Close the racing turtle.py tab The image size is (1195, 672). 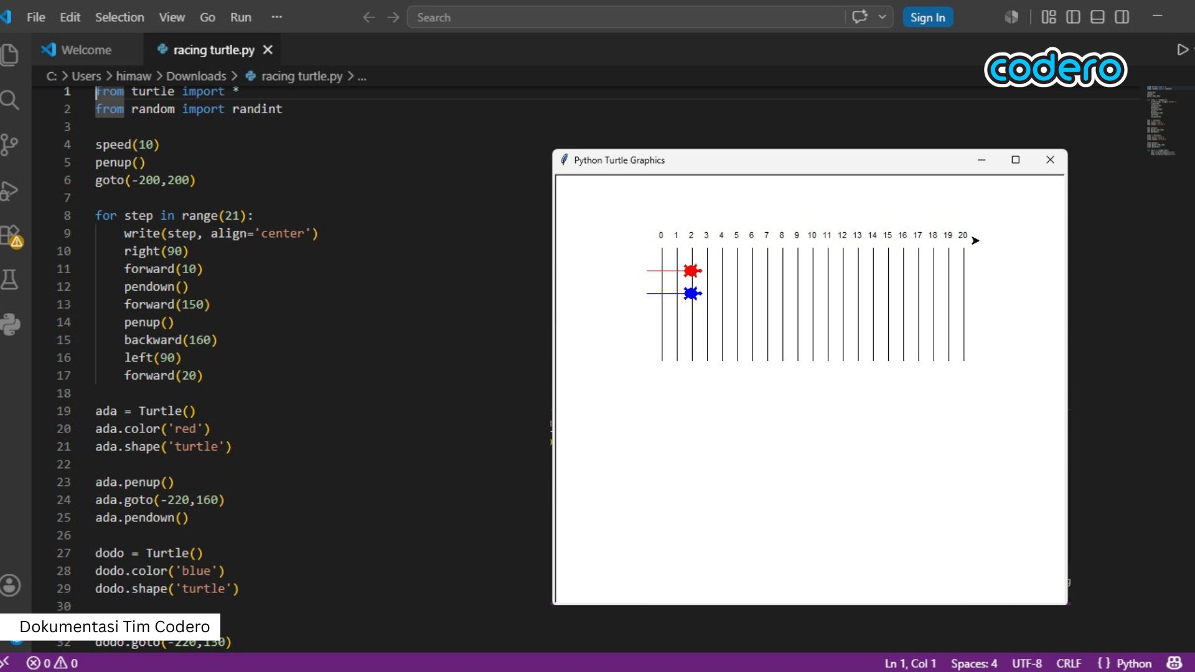(268, 50)
